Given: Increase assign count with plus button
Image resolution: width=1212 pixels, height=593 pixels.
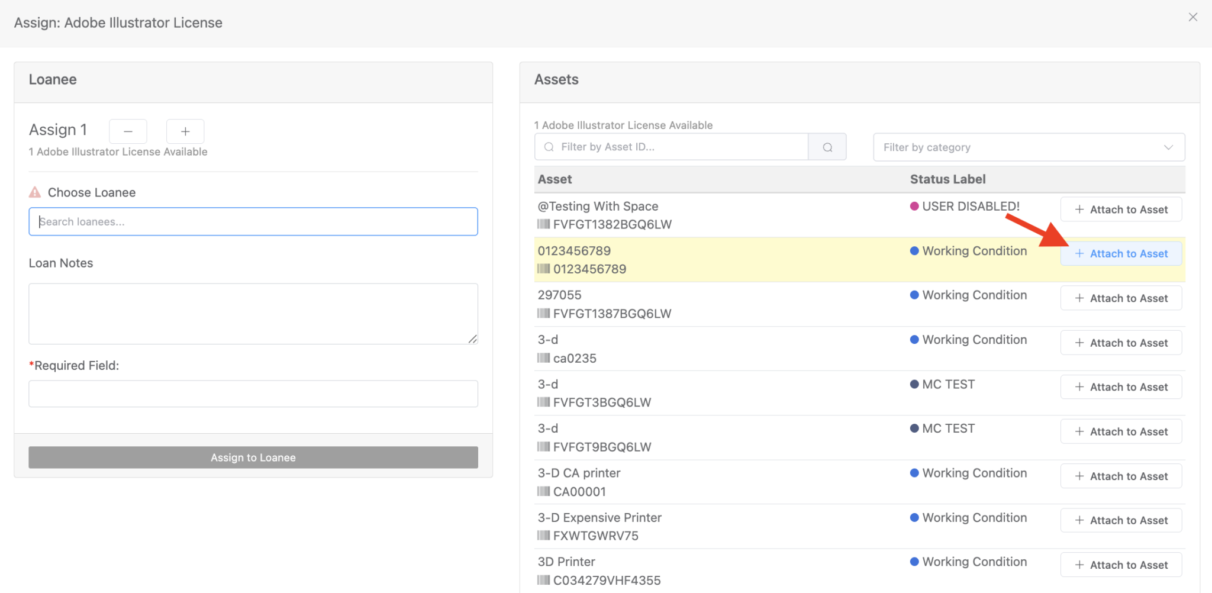Looking at the screenshot, I should coord(185,131).
